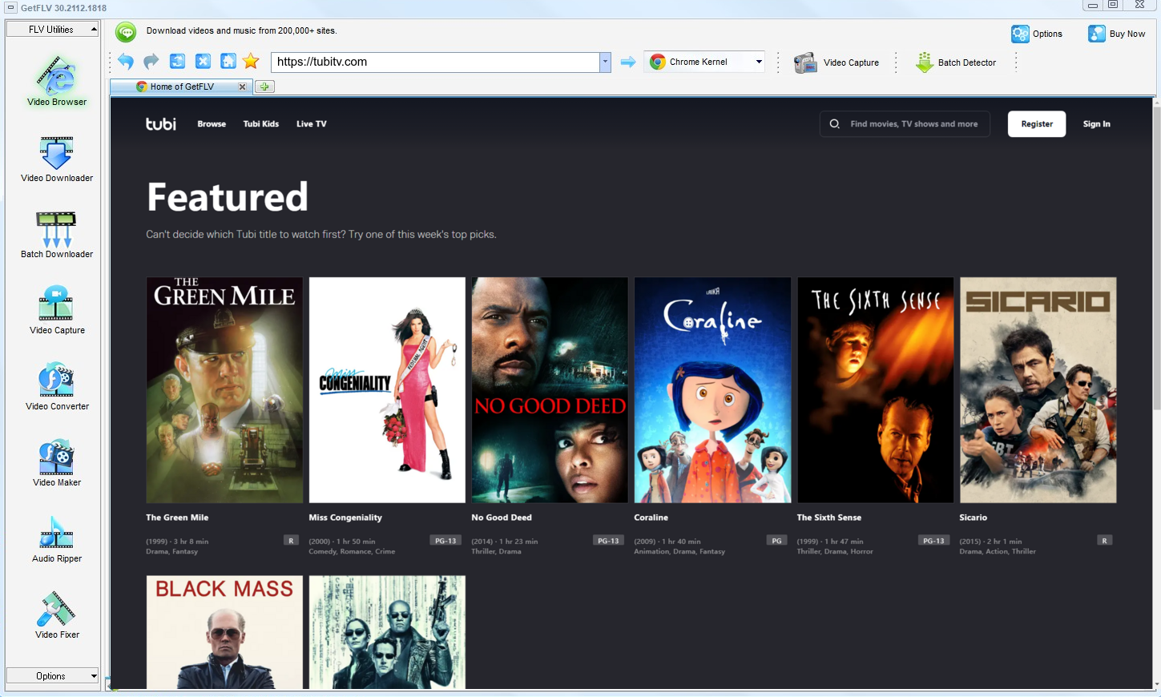Click the 'Drama, Action, Thriller' genre text
The image size is (1161, 697).
[998, 551]
